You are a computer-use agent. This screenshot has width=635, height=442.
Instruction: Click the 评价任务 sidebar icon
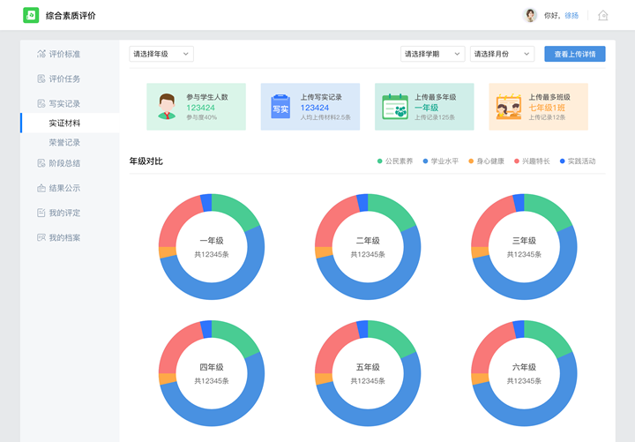(x=41, y=79)
